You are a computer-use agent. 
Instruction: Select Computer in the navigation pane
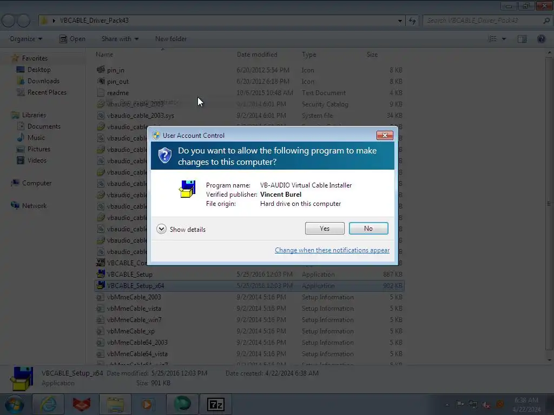click(31, 183)
